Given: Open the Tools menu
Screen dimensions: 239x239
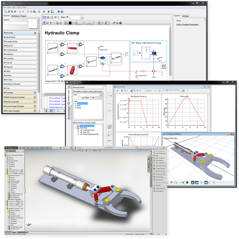Looking at the screenshot, I should coord(19,7).
